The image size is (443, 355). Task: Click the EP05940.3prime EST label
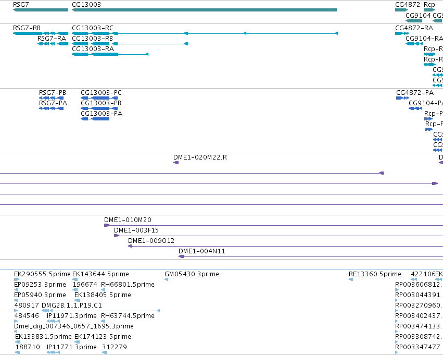(x=40, y=296)
